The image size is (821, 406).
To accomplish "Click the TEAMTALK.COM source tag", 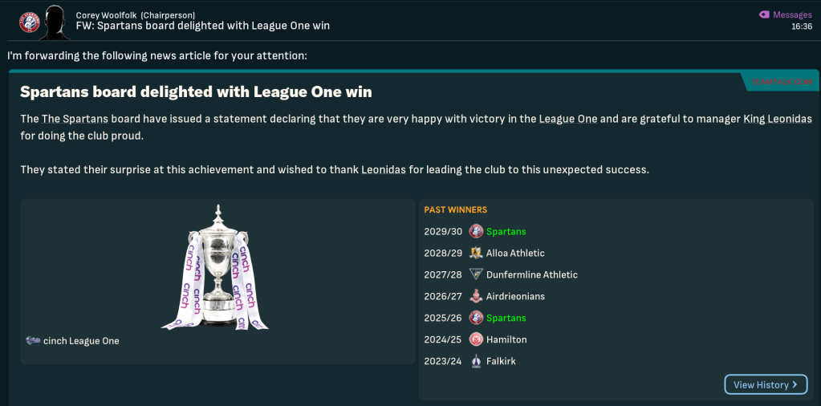I will coord(782,82).
